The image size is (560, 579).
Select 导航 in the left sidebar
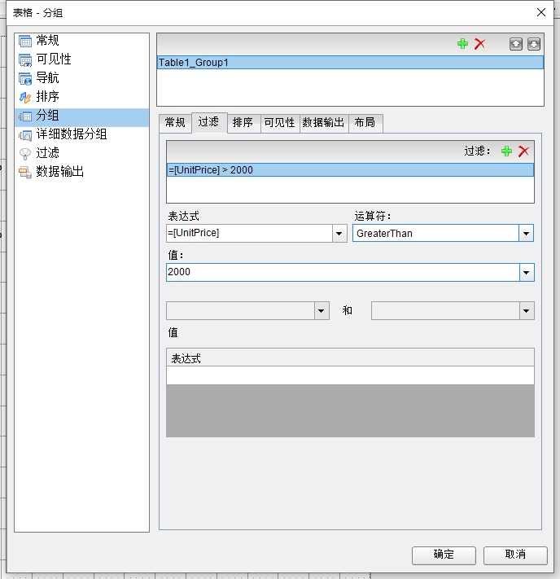pyautogui.click(x=47, y=78)
